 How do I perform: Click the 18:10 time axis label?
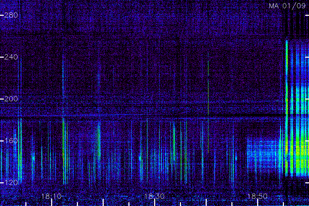point(51,196)
